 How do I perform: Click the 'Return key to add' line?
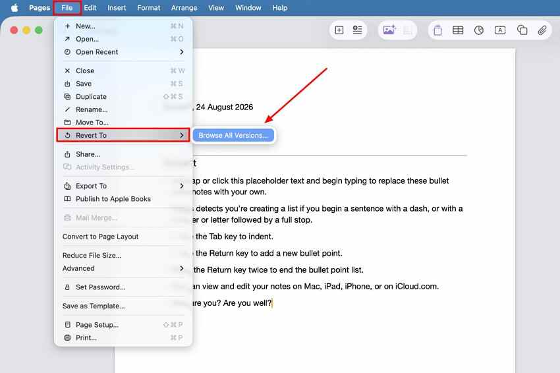pos(268,253)
